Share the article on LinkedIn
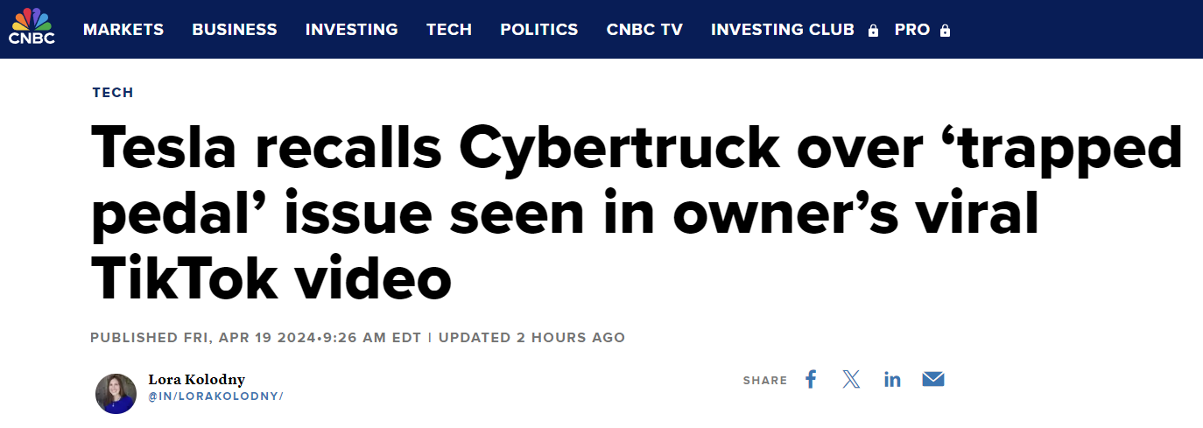 pyautogui.click(x=892, y=380)
